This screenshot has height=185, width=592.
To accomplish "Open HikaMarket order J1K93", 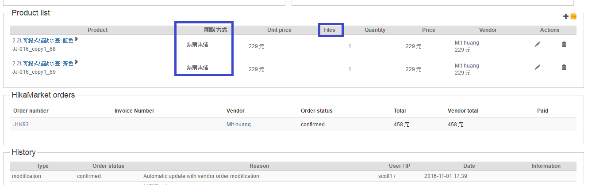I will [x=21, y=125].
